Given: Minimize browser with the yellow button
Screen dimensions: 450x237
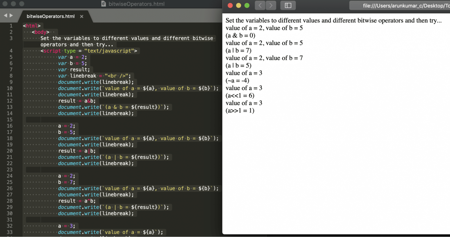Looking at the screenshot, I should pos(238,5).
